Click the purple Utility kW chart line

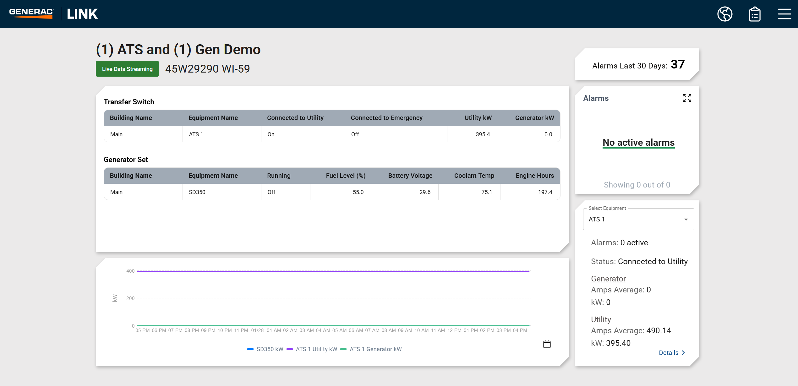click(x=333, y=271)
